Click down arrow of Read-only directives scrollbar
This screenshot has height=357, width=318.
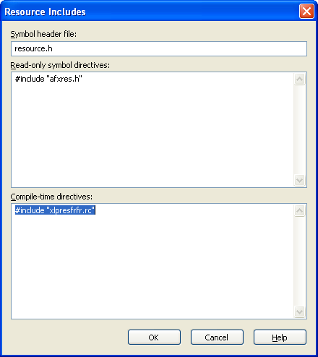pyautogui.click(x=300, y=180)
